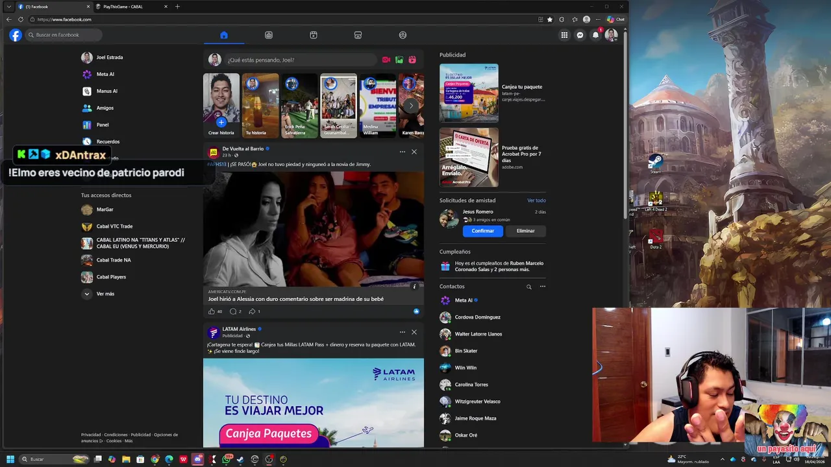Open chat with Carolina Torres
The image size is (831, 467).
(471, 385)
